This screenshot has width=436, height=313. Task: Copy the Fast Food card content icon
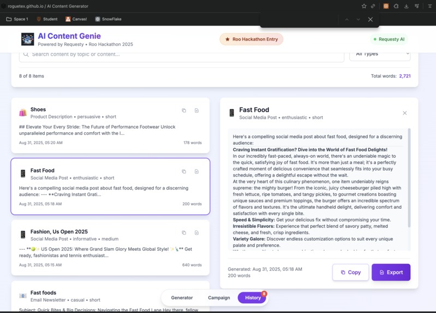184,172
